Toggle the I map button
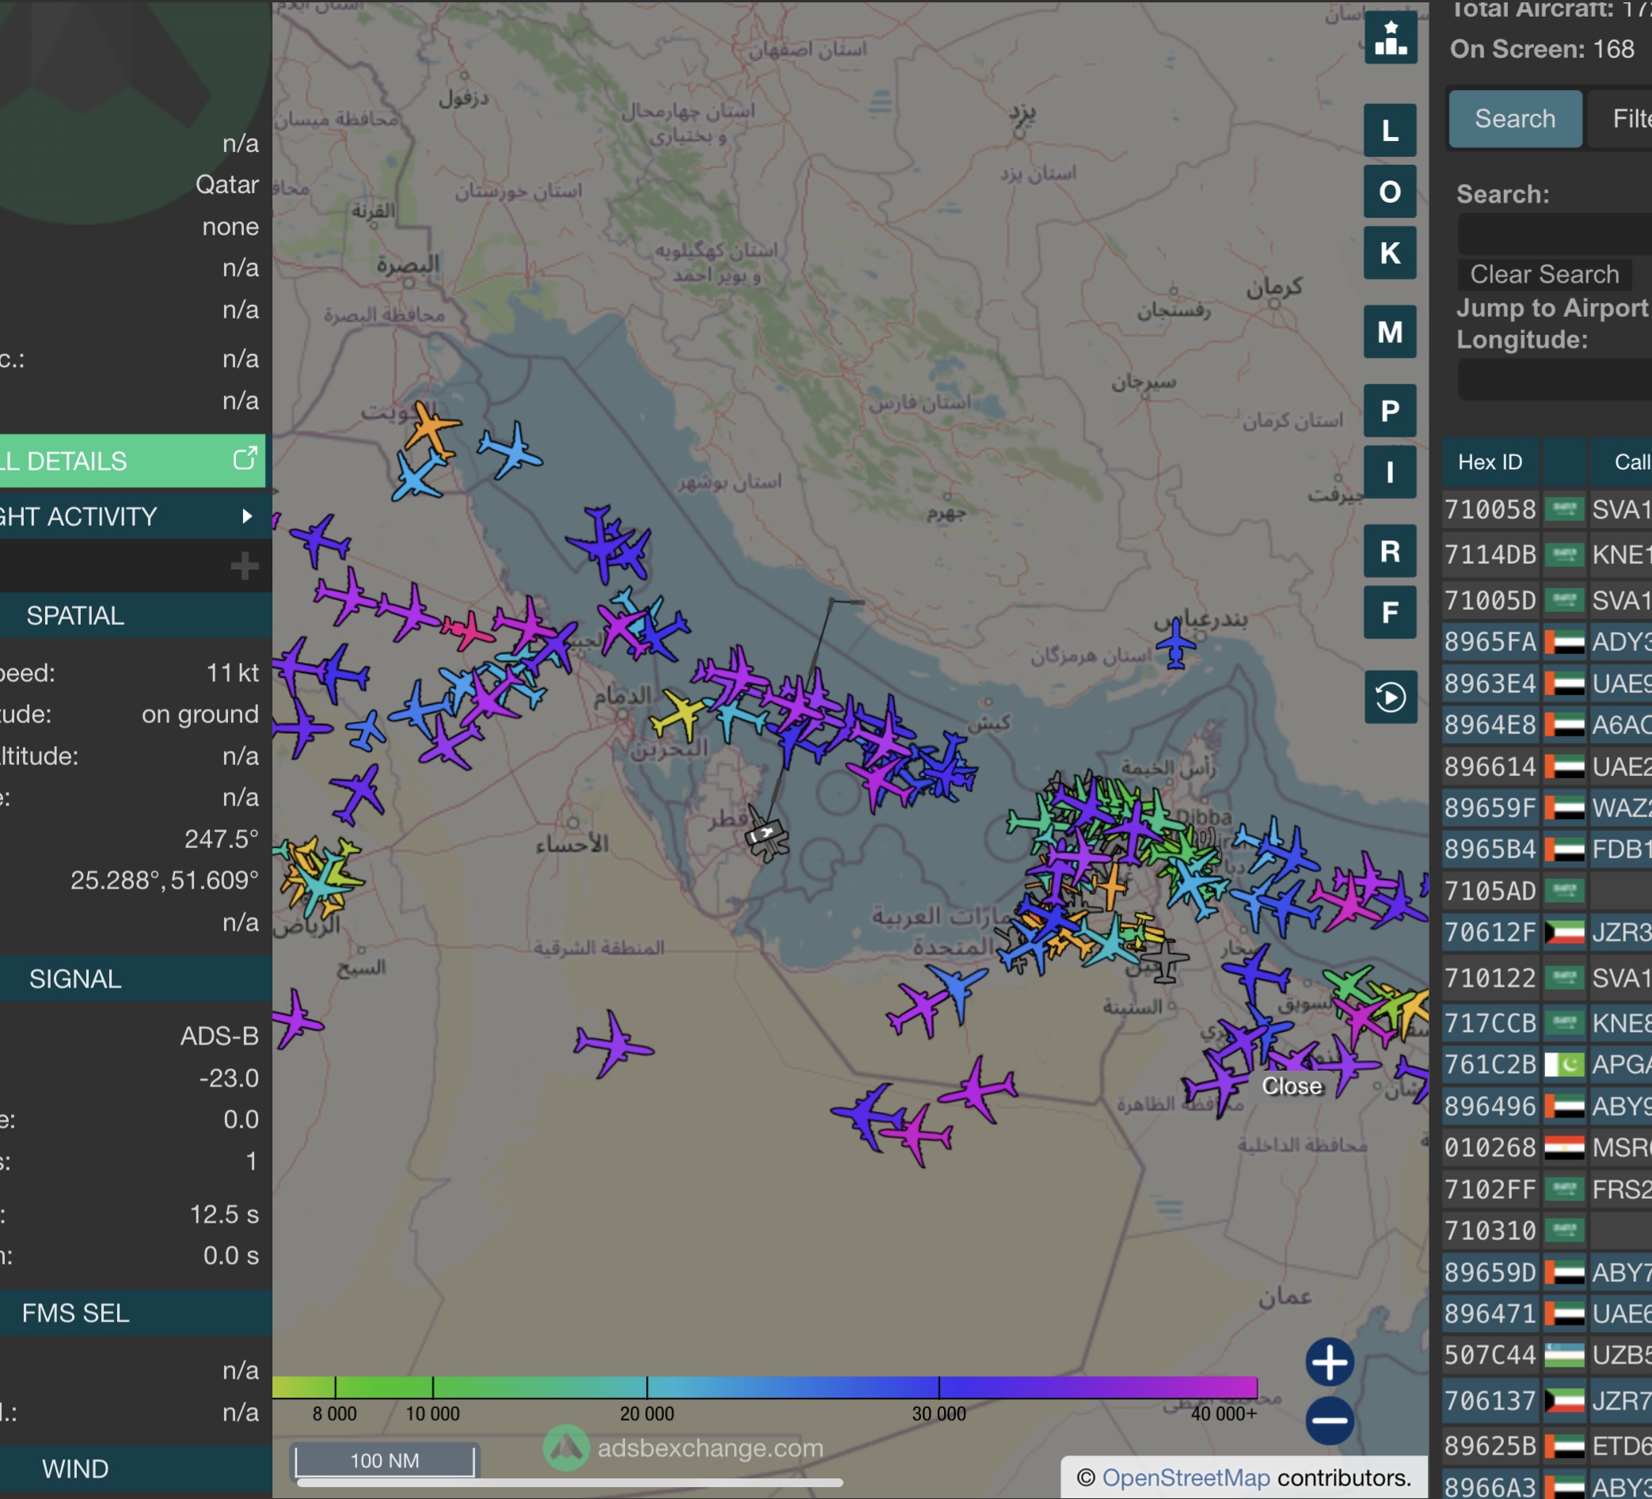The image size is (1652, 1499). [x=1390, y=472]
